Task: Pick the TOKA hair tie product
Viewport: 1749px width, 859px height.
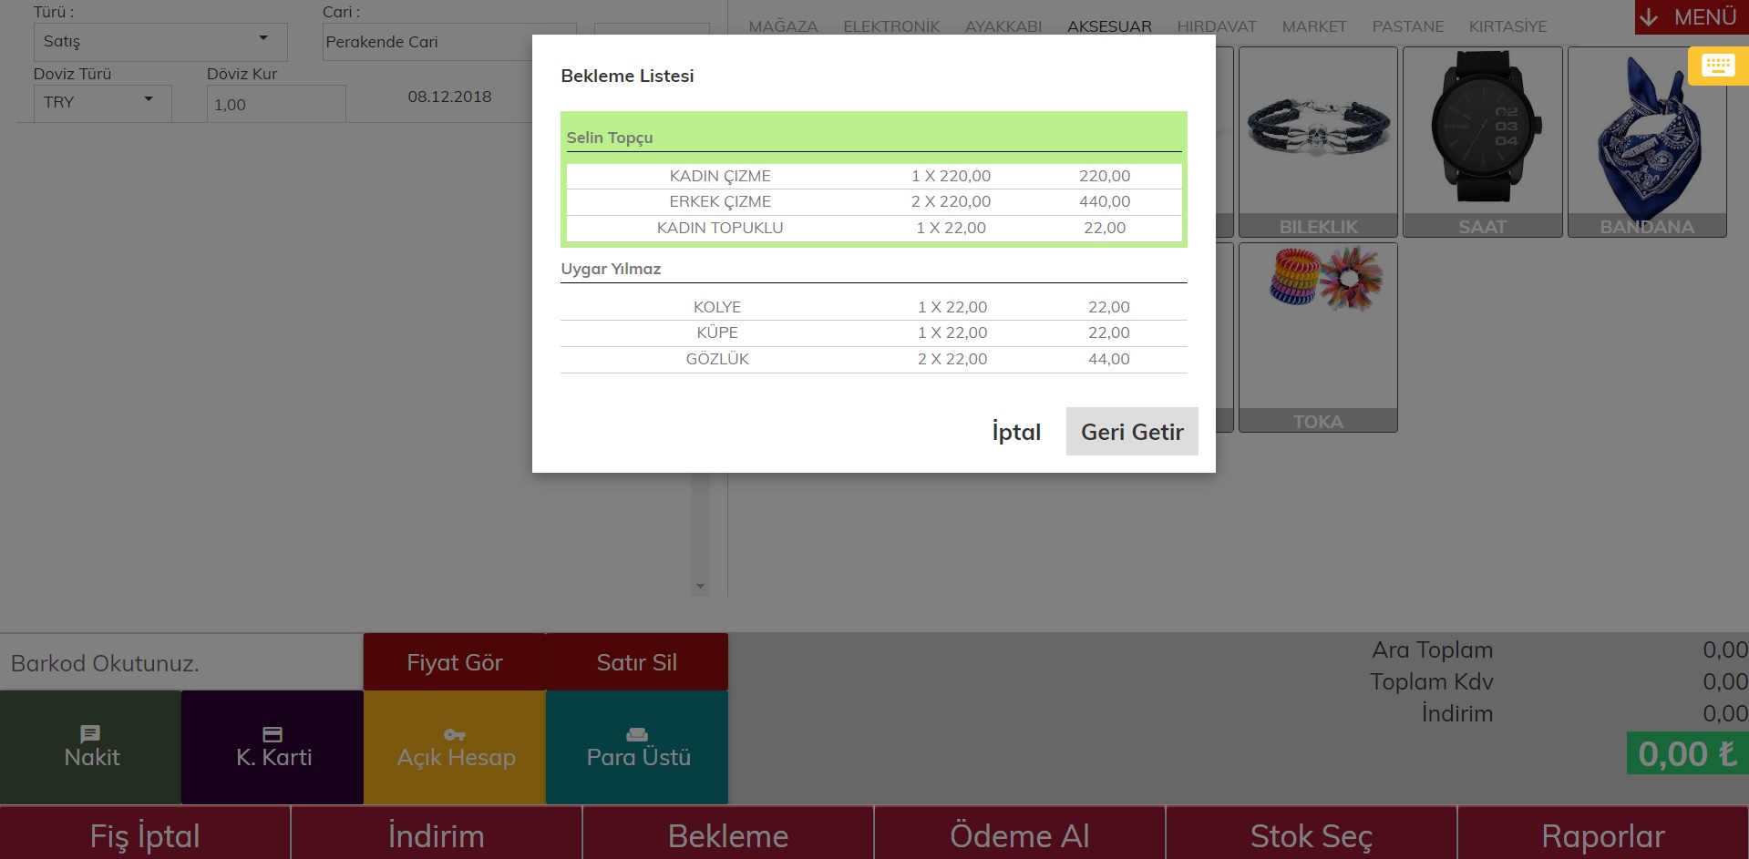Action: [1318, 337]
